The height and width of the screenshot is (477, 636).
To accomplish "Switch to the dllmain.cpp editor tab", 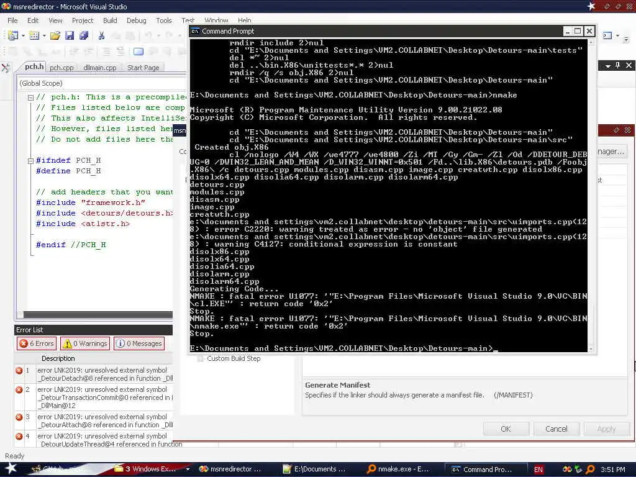I will click(100, 68).
